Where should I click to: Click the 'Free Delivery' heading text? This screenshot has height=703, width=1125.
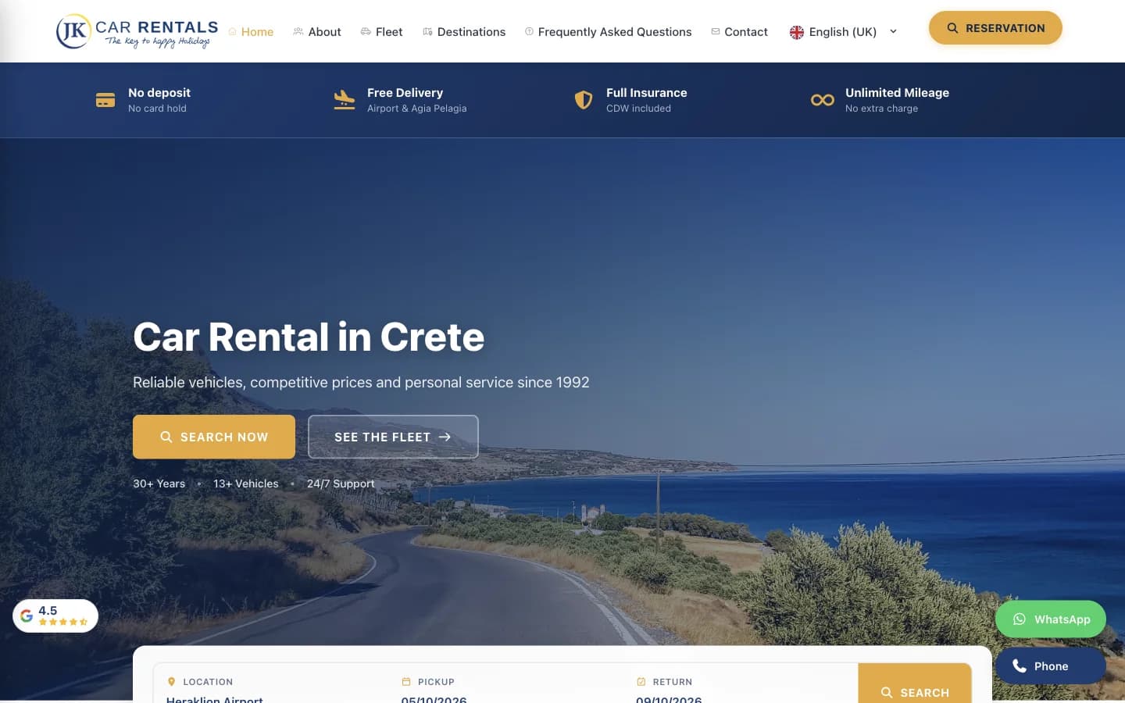point(405,92)
